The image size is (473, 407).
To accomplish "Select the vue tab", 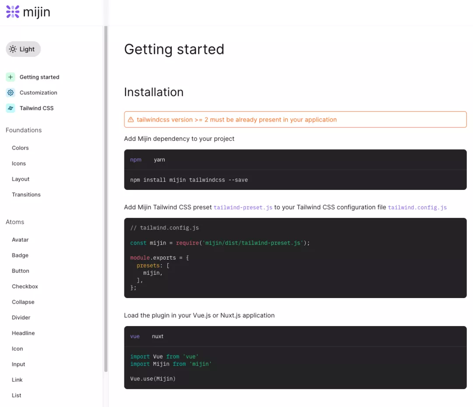I will pyautogui.click(x=135, y=337).
